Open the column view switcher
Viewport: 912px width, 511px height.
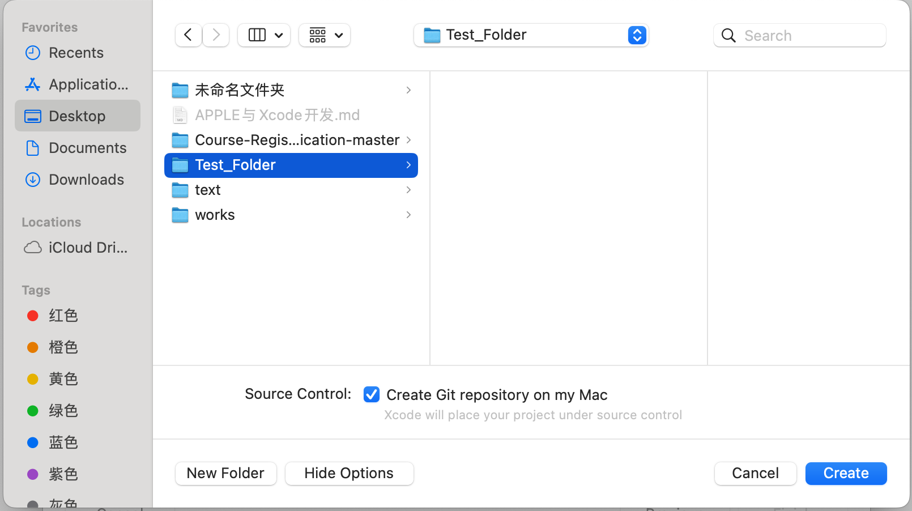pyautogui.click(x=264, y=35)
